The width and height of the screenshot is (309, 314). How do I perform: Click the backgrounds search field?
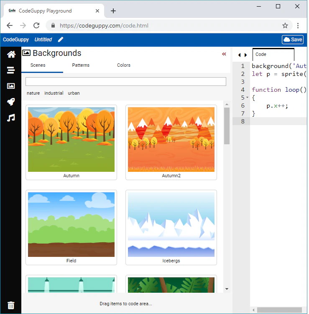126,81
